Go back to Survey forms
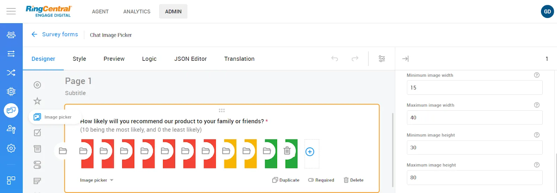Viewport: 557px width, 193px height. [x=55, y=34]
